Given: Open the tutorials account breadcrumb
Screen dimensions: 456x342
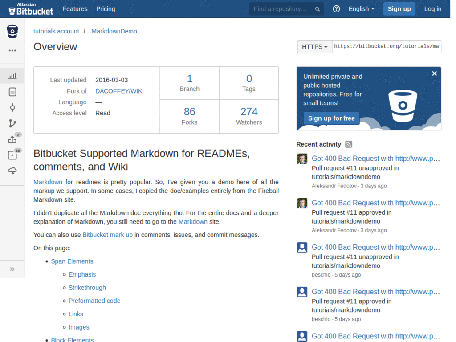Looking at the screenshot, I should [56, 31].
